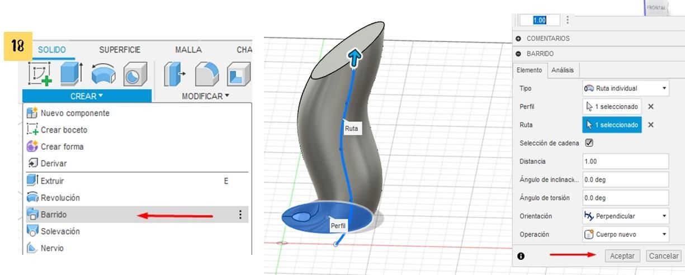This screenshot has width=685, height=275.
Task: Open the Operación Cuerpo nuevo dropdown
Action: click(x=626, y=234)
